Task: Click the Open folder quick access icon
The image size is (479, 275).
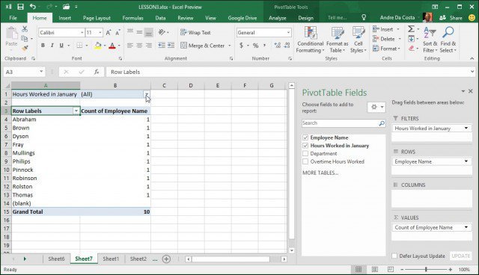Action: tap(66, 7)
